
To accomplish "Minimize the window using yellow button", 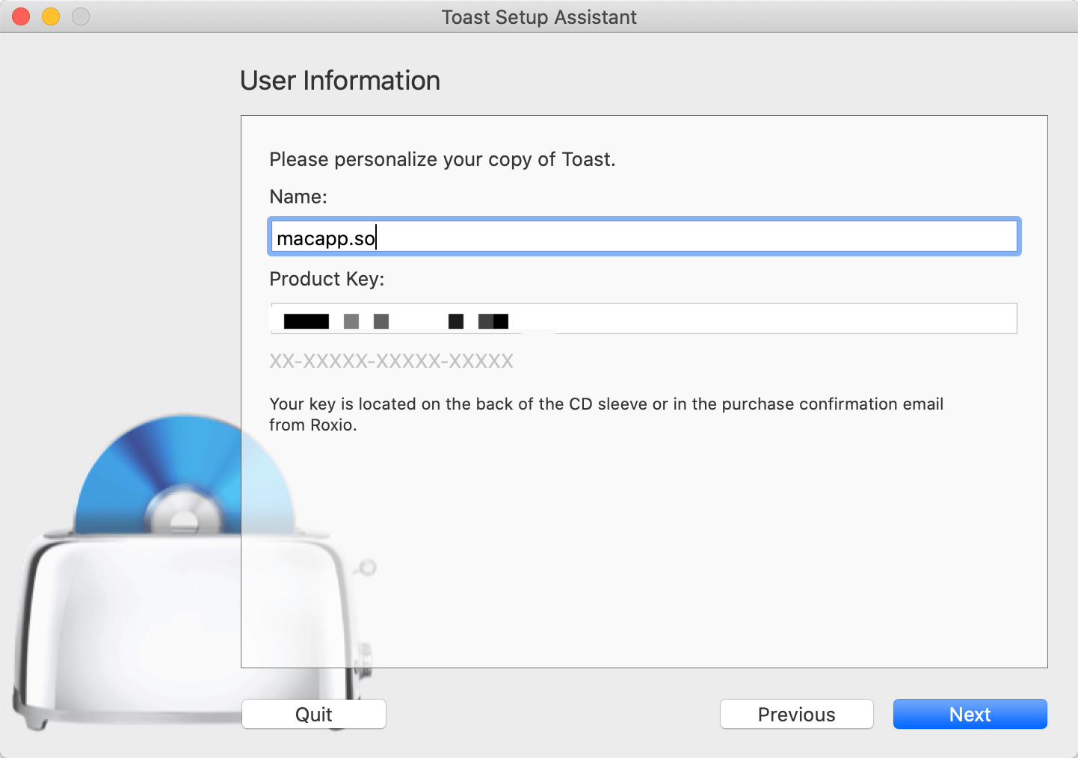I will 51,16.
